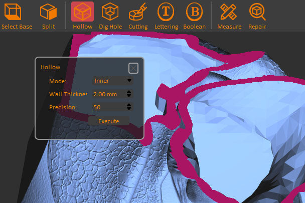Select the Select Base tool icon
The width and height of the screenshot is (305, 203).
13,12
